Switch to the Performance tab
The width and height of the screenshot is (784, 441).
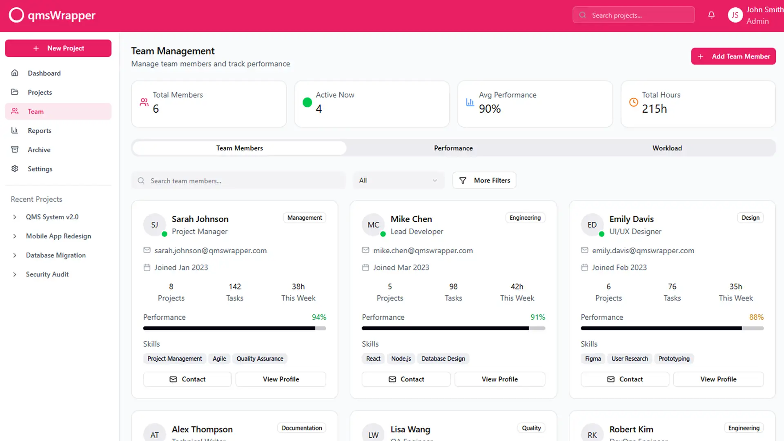click(x=453, y=148)
